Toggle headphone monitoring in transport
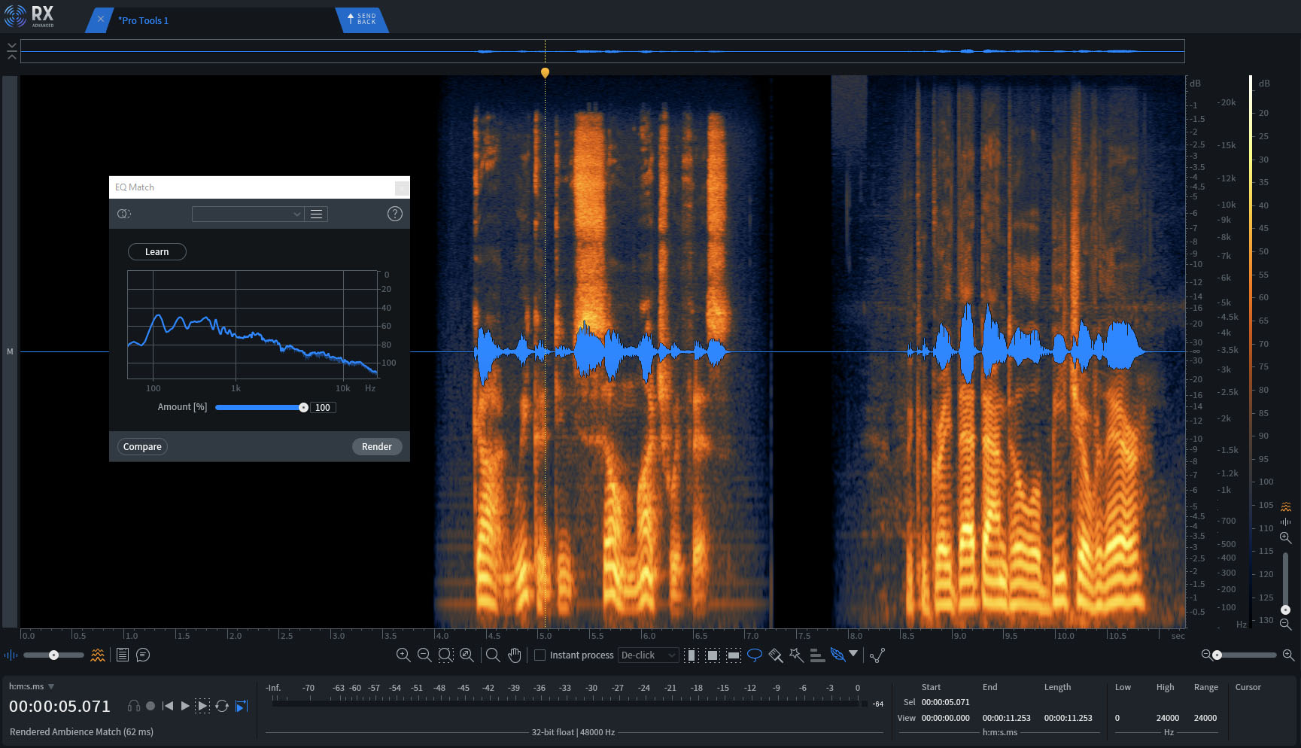 tap(134, 706)
